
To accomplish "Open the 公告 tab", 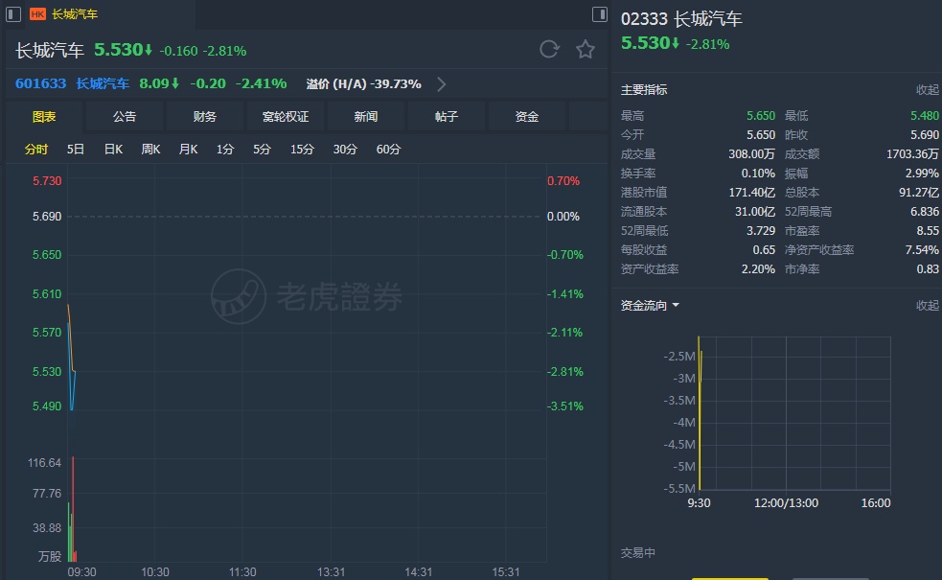I will click(125, 117).
